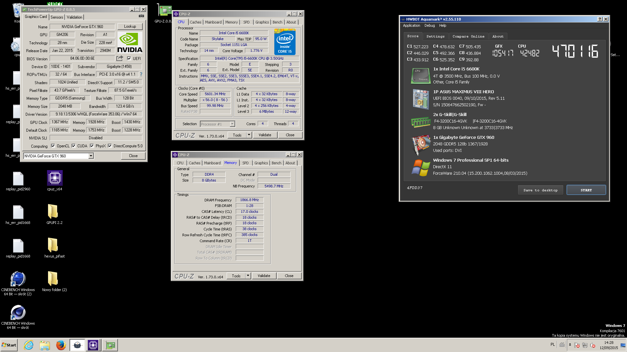Open the Nowy folder (2) icon
Image resolution: width=627 pixels, height=352 pixels.
55,281
